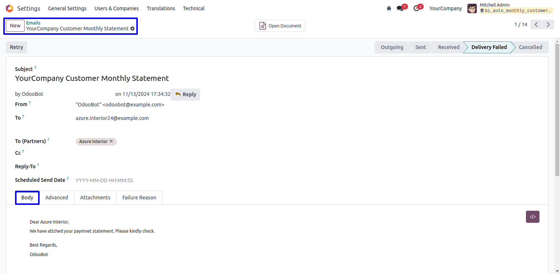The image size is (560, 274).
Task: Switch to the Attachments tab
Action: click(x=95, y=198)
